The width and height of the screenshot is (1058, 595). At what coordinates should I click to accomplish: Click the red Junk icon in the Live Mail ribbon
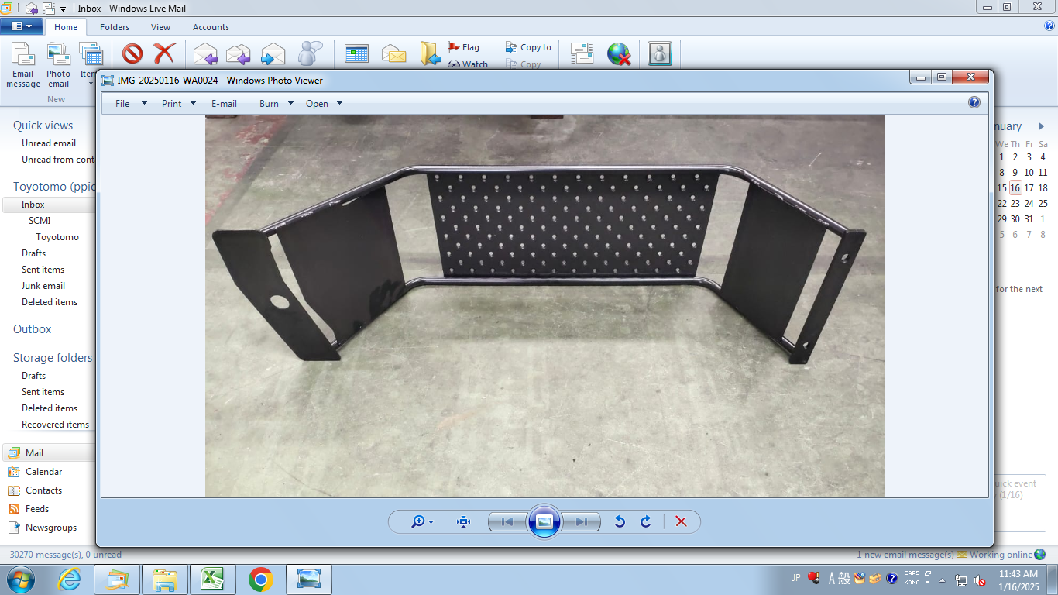(x=132, y=54)
